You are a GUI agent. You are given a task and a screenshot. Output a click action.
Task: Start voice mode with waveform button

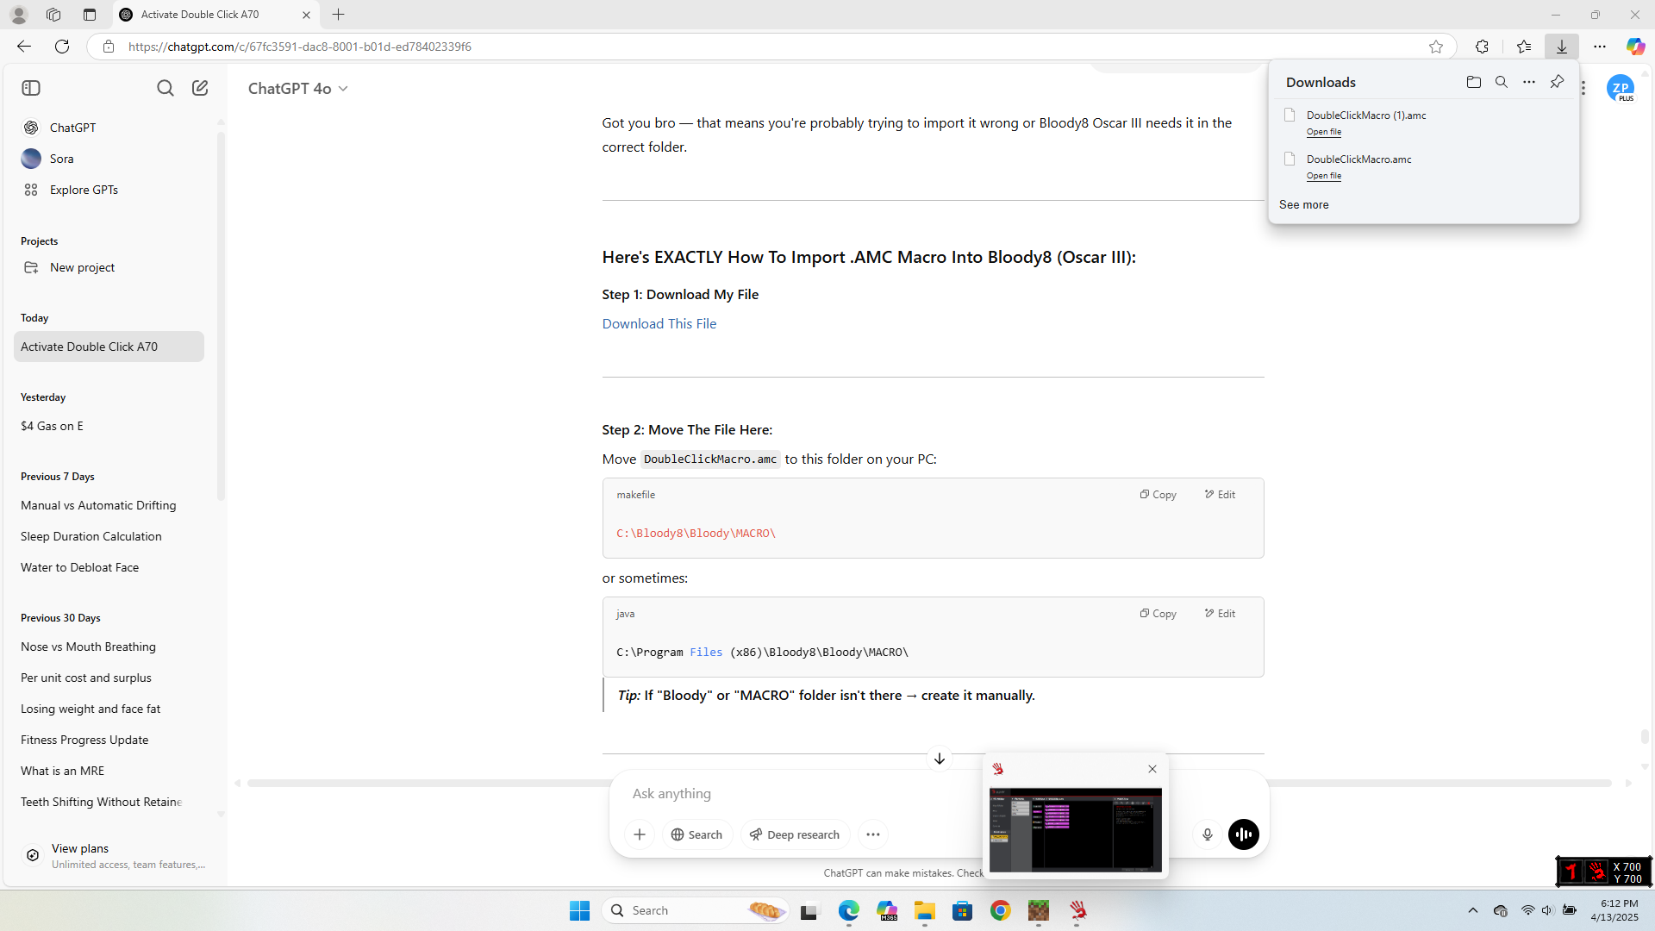coord(1243,834)
